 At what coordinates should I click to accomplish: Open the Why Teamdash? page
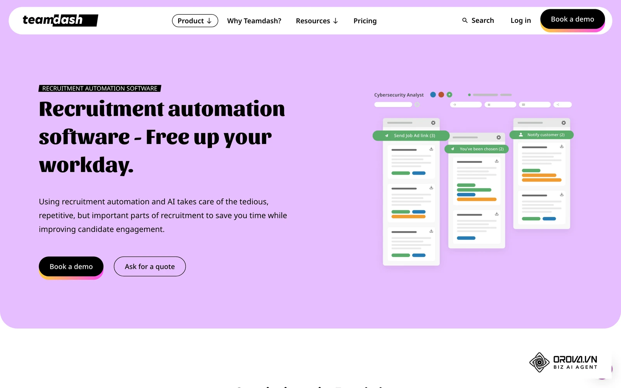point(254,21)
